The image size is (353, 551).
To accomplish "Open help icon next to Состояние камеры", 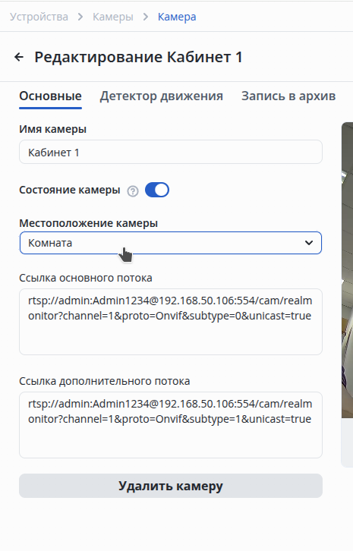I will tap(133, 191).
